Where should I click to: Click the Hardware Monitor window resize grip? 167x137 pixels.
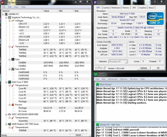pos(90,135)
